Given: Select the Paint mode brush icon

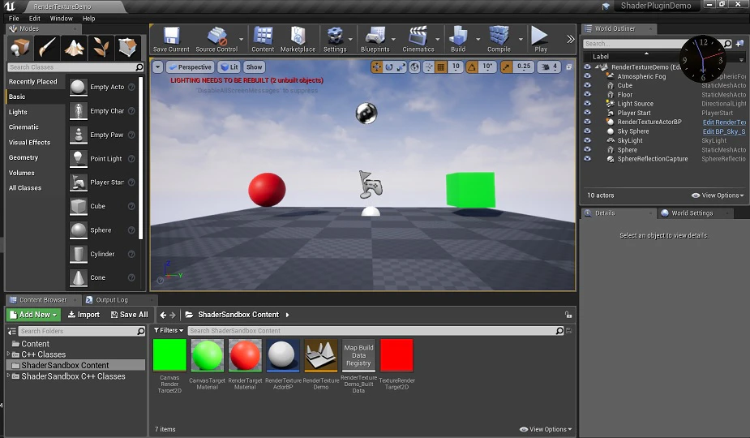Looking at the screenshot, I should pos(47,47).
